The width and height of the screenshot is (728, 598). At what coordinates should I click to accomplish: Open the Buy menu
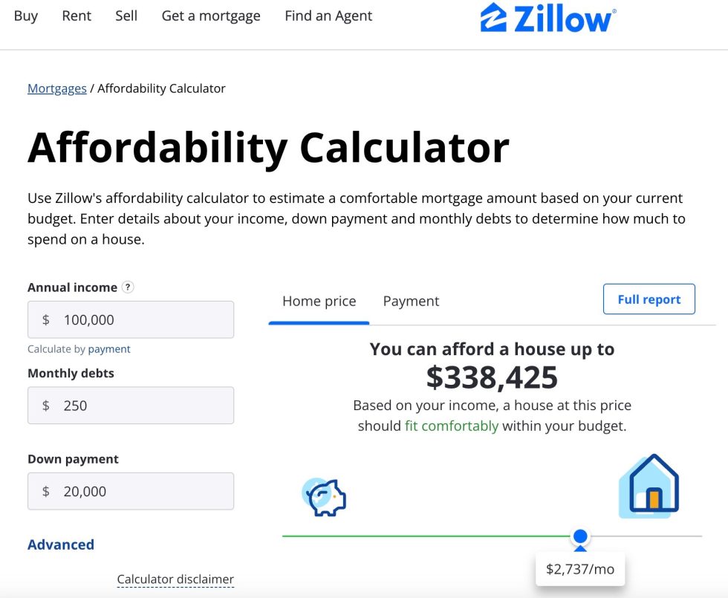pyautogui.click(x=26, y=16)
